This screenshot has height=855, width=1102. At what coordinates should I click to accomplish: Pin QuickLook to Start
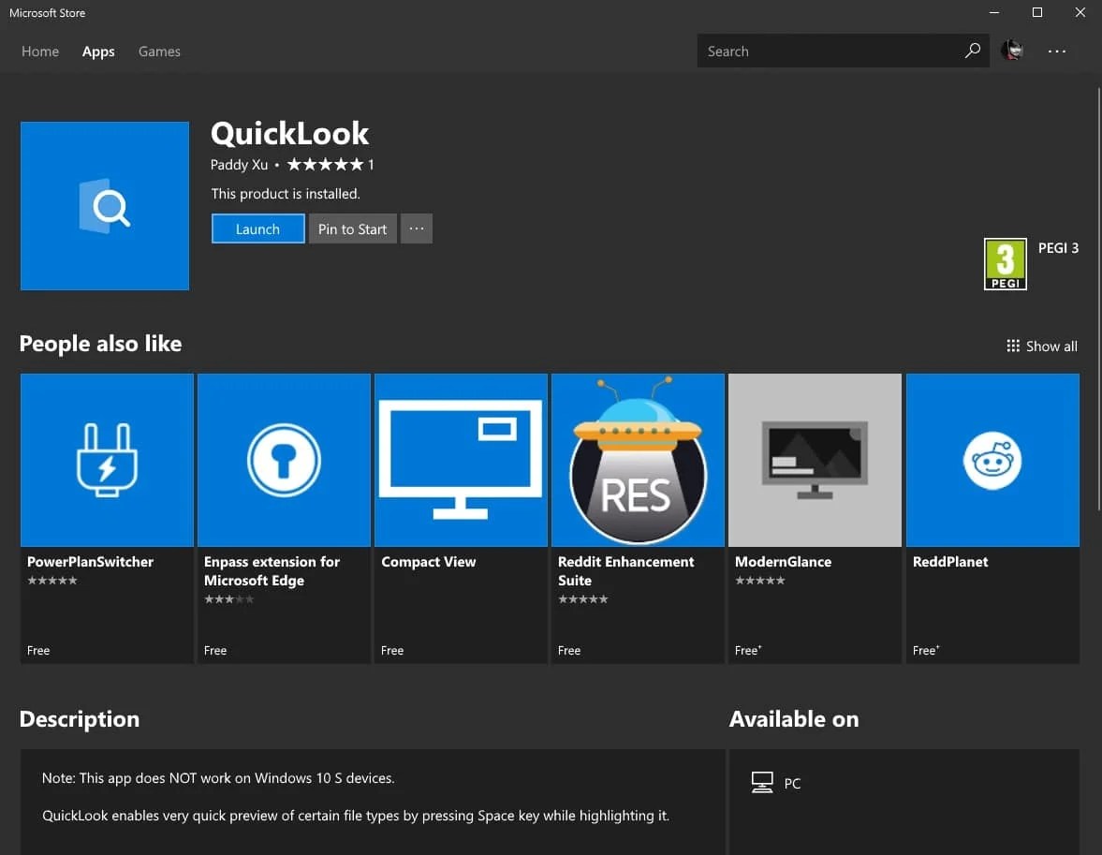click(x=352, y=228)
